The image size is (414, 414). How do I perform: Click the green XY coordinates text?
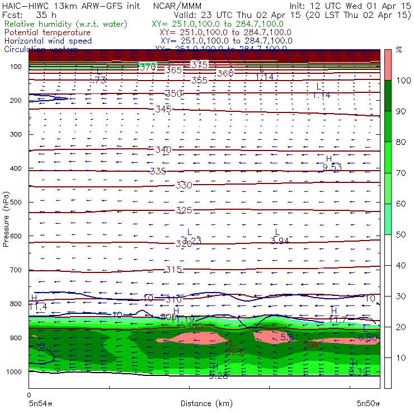click(218, 24)
